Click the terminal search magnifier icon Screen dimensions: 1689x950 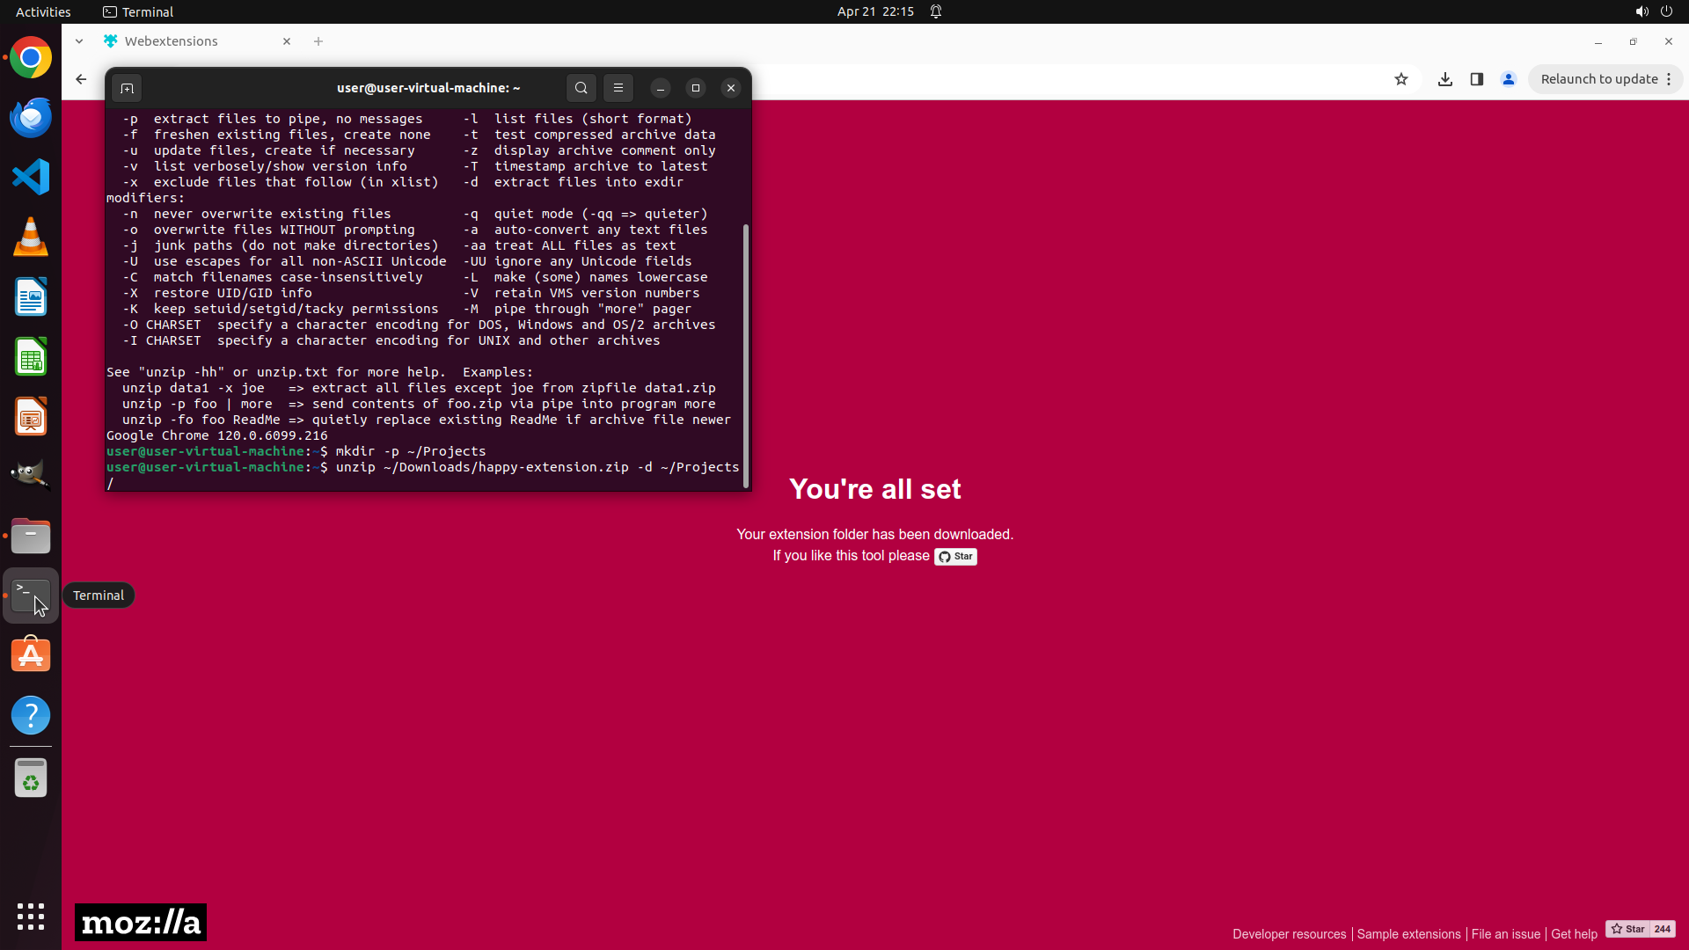click(x=581, y=88)
